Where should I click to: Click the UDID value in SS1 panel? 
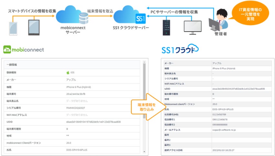pyautogui.click(x=238, y=89)
